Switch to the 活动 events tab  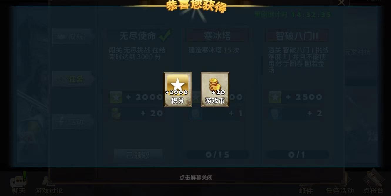tap(73, 122)
